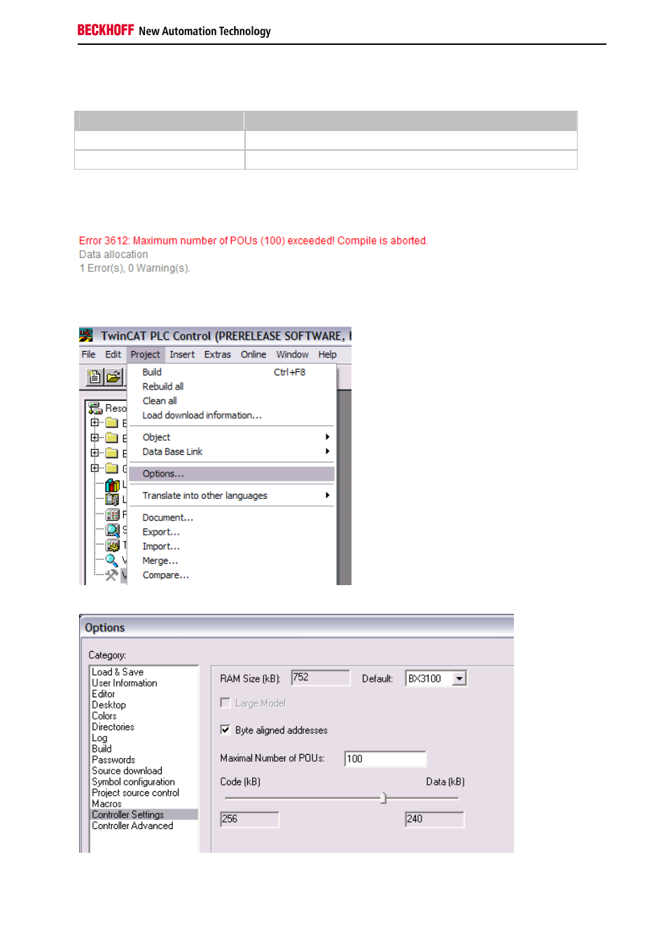Viewport: 668px width, 946px height.
Task: Choose Clean all
Action: click(x=231, y=401)
